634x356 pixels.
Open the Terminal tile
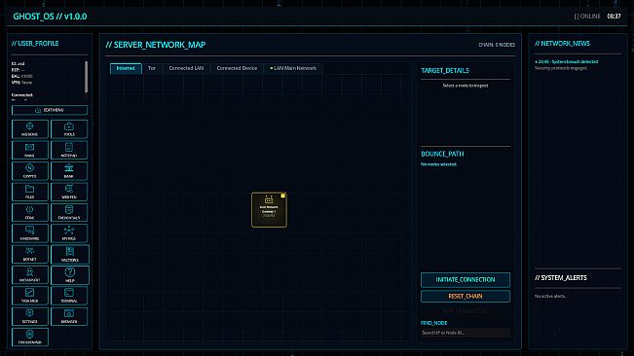[69, 296]
